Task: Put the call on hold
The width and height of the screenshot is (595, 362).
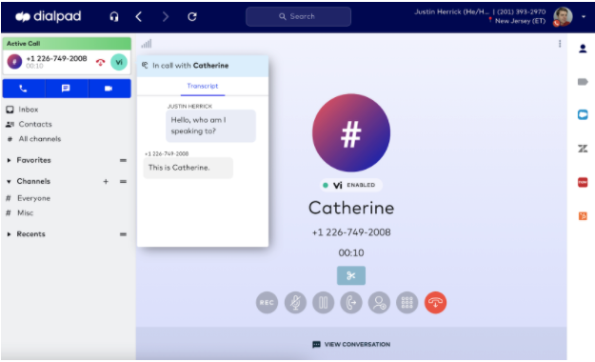Action: coord(324,303)
